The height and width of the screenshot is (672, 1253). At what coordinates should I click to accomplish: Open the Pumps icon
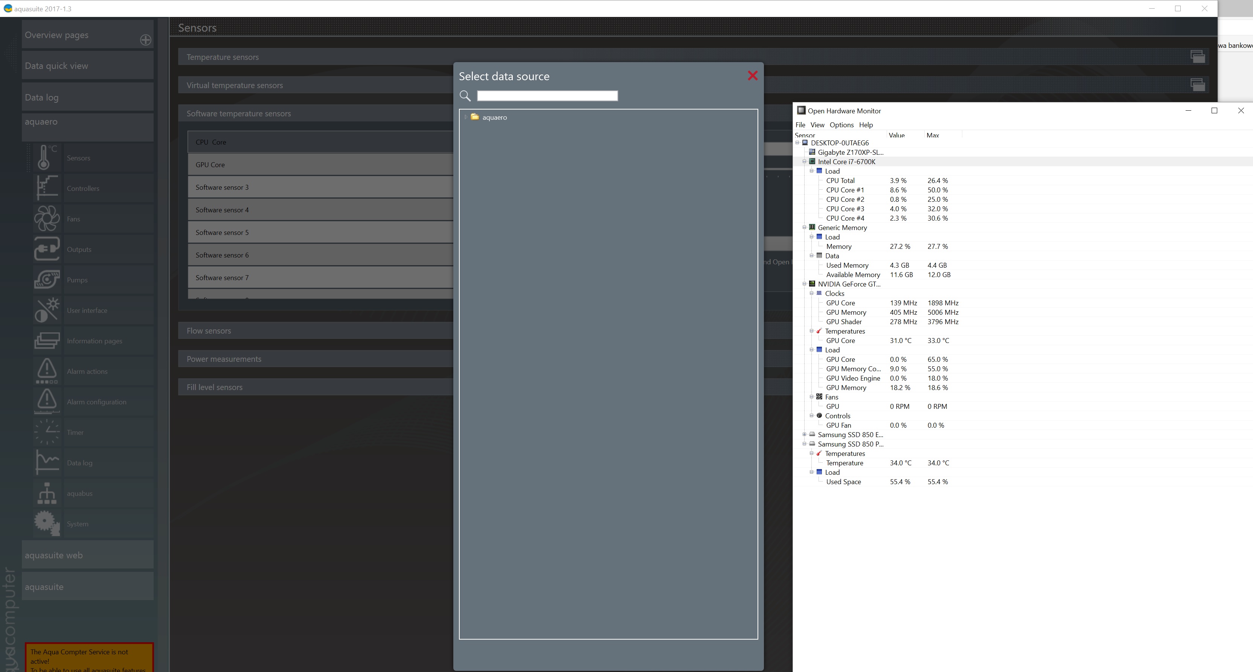click(47, 280)
